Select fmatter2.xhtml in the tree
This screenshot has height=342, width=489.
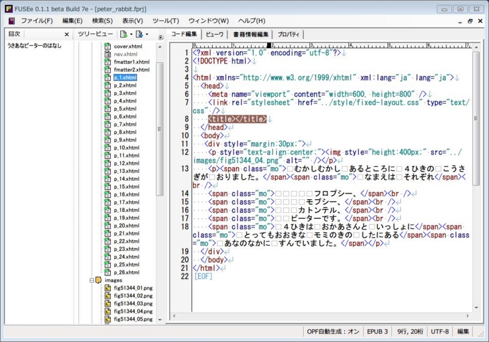pos(131,70)
